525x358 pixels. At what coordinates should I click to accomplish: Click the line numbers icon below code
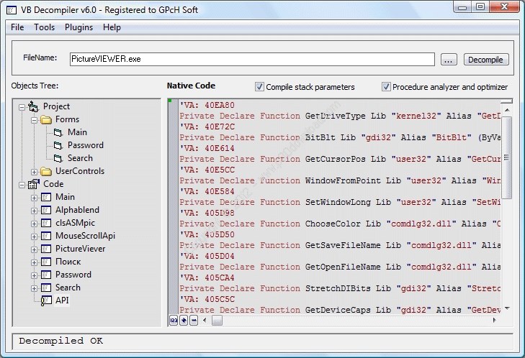tap(174, 320)
